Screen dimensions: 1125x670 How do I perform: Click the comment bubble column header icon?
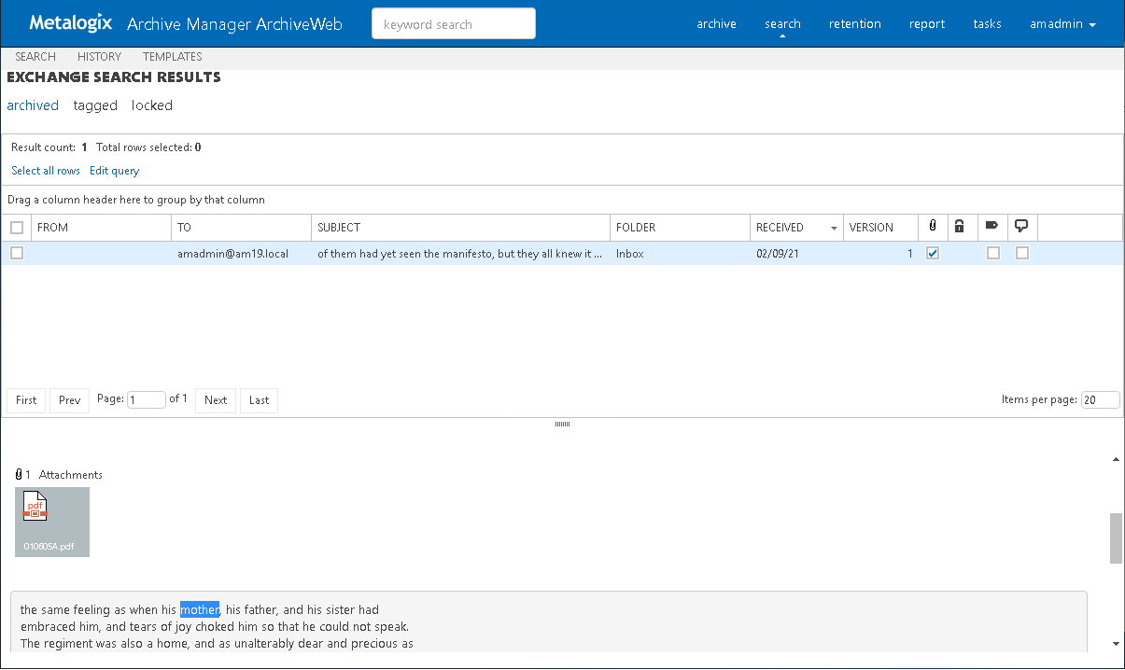click(1021, 226)
